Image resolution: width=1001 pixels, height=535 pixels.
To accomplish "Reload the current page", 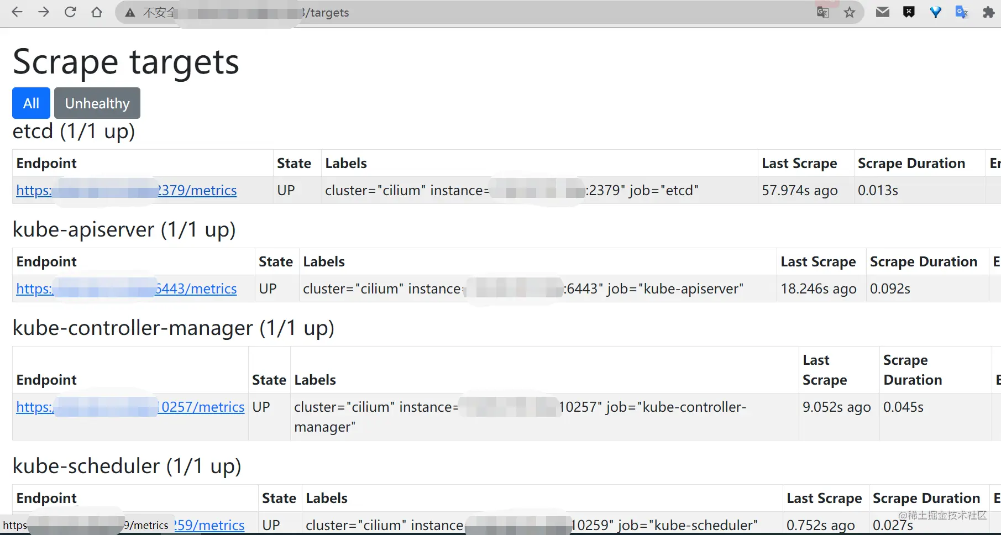I will click(70, 12).
